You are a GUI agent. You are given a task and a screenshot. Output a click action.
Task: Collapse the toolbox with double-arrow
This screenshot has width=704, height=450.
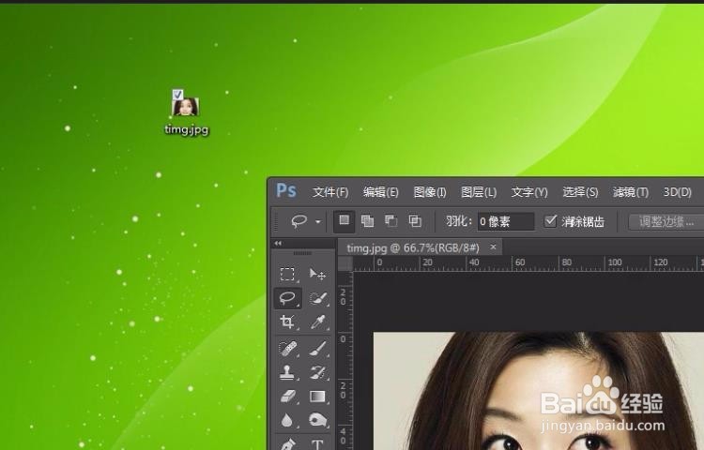278,244
